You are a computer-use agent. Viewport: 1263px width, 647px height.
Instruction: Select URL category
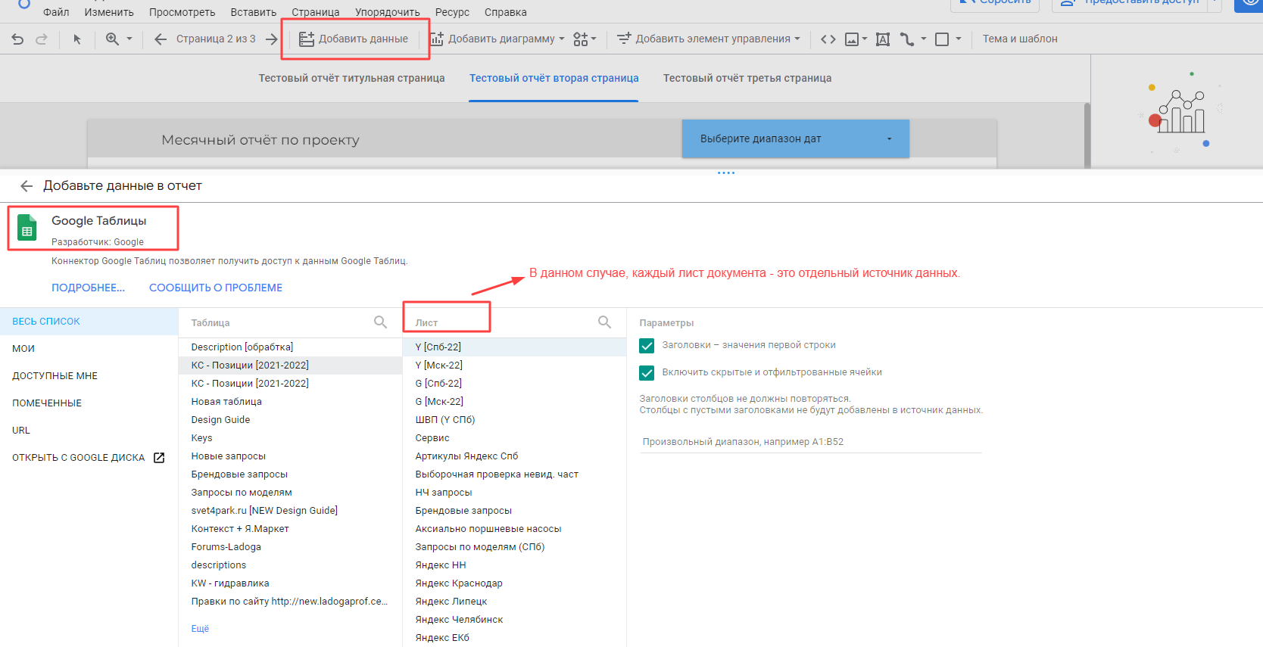coord(89,431)
